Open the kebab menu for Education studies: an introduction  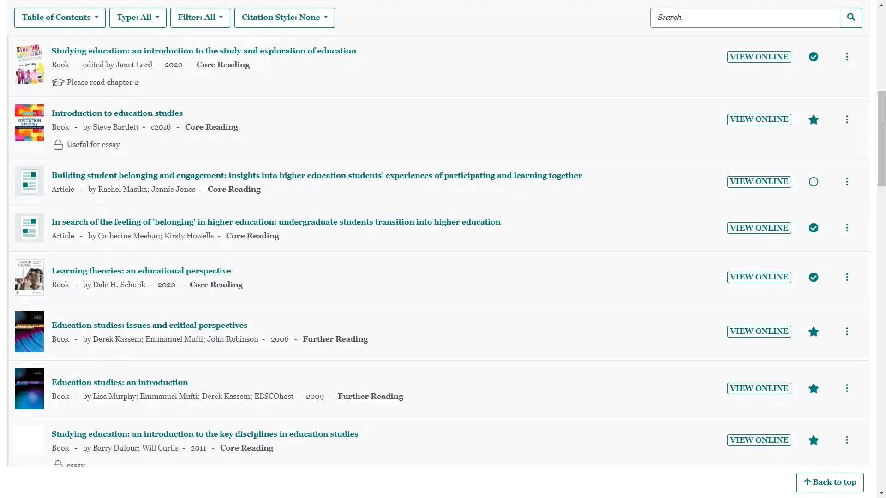tap(848, 388)
